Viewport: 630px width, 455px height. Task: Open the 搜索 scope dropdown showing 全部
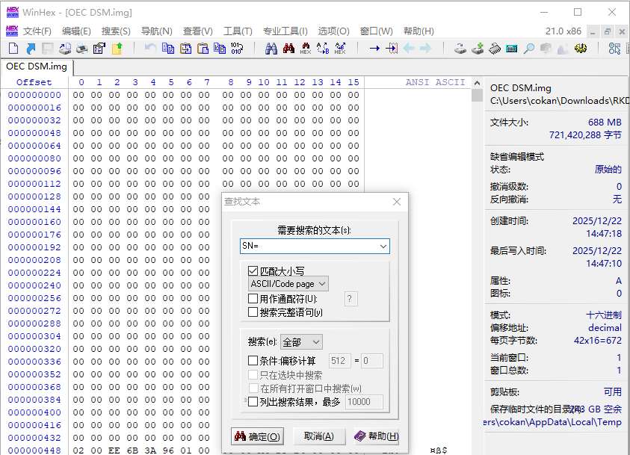(301, 342)
